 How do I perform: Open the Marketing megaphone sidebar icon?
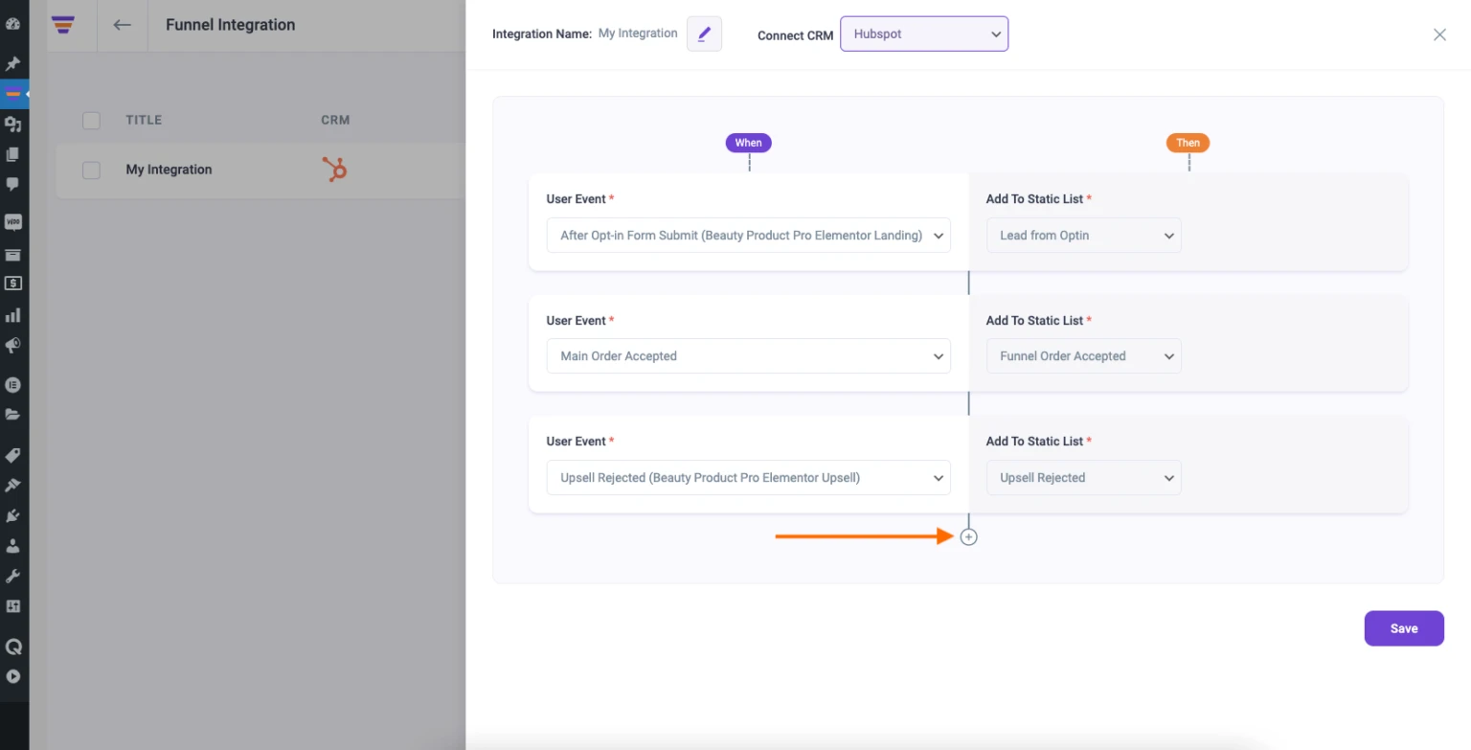[x=13, y=346]
